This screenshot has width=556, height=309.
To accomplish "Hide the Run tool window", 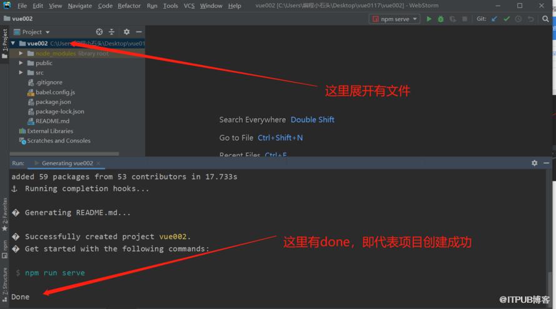I will coord(547,163).
